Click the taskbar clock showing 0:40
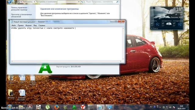 (181, 107)
